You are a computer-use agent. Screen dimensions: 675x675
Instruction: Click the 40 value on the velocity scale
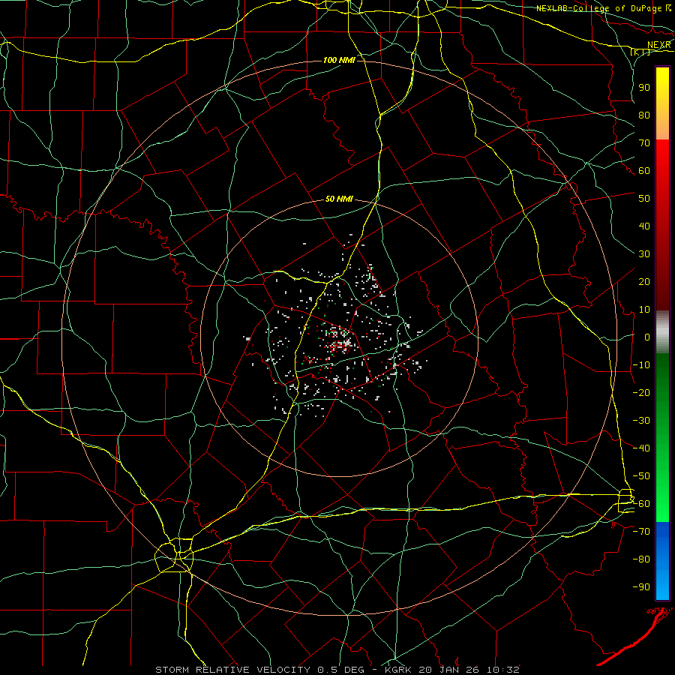pyautogui.click(x=644, y=226)
